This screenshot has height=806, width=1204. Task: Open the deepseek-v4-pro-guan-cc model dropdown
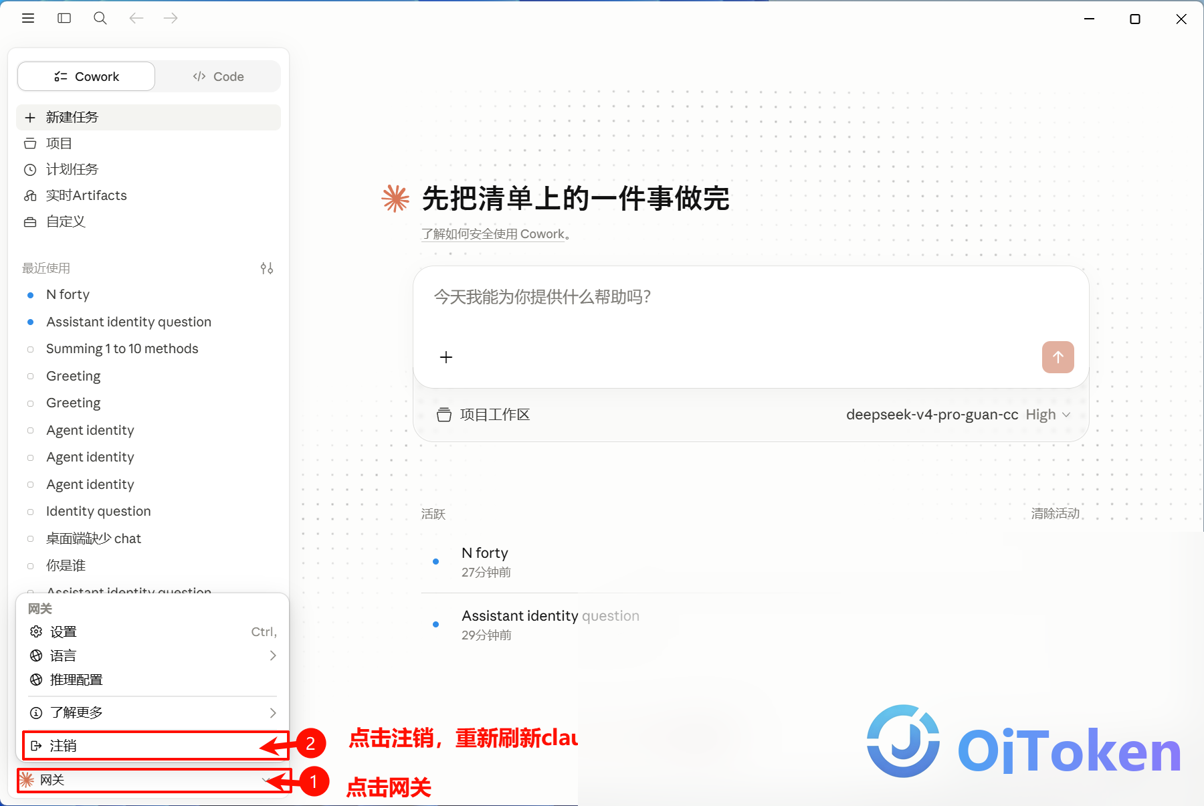tap(958, 415)
